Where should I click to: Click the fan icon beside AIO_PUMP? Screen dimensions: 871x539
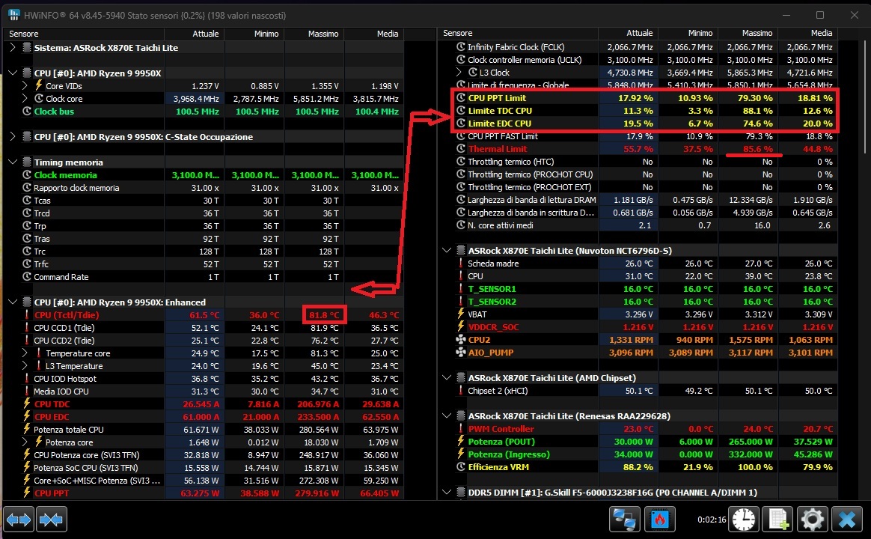(x=460, y=353)
